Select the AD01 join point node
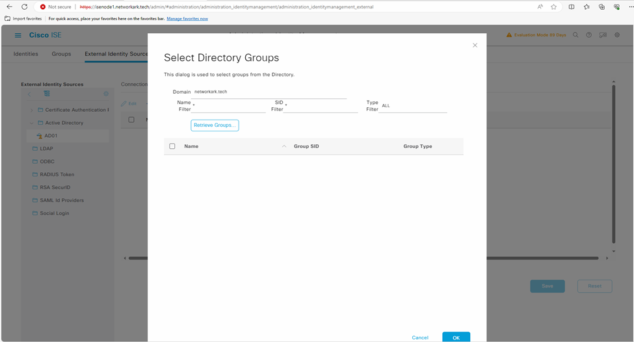This screenshot has width=634, height=342. click(51, 136)
